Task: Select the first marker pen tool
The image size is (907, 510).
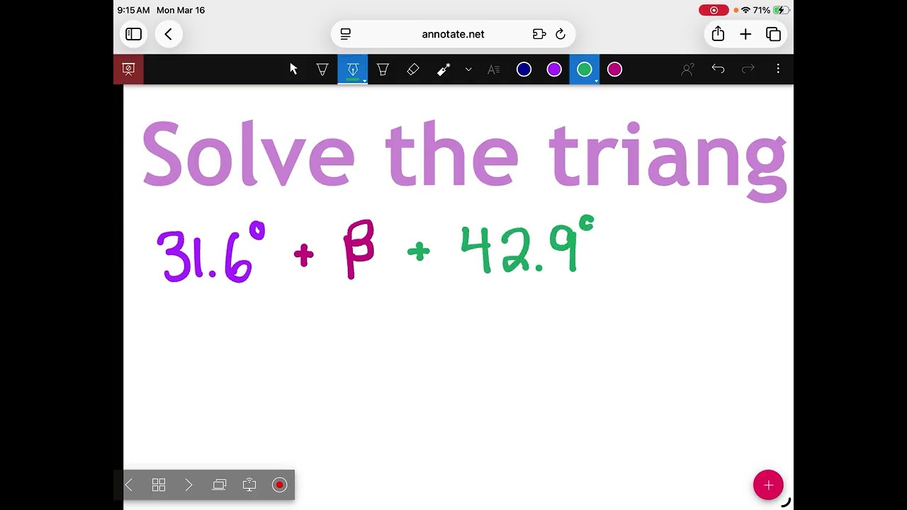Action: (322, 69)
